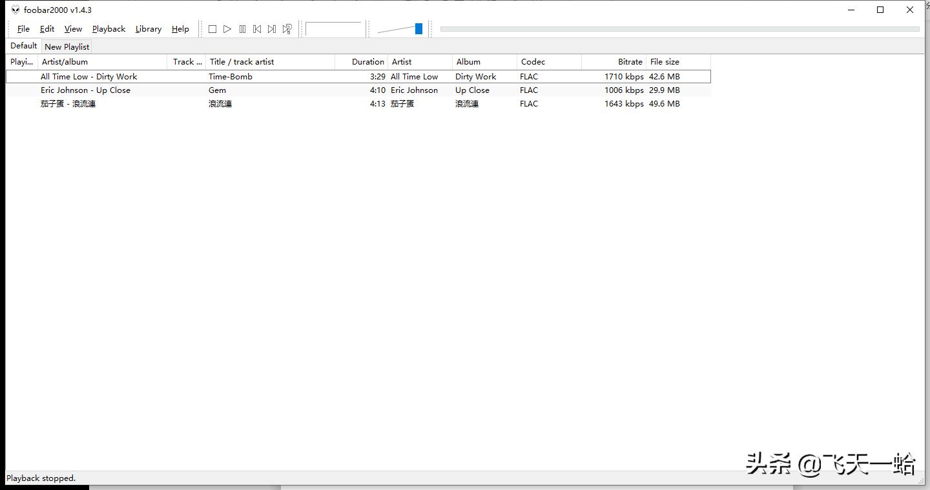
Task: Switch to the New Playlist tab
Action: pyautogui.click(x=67, y=46)
